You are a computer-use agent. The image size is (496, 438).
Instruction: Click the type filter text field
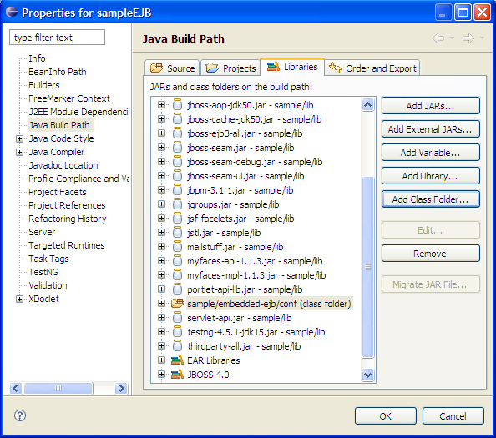pos(58,38)
